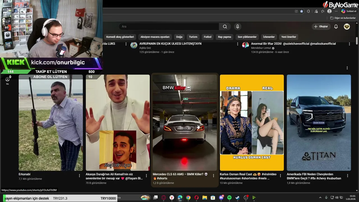Select the Rap yapma filter chip
359x202 pixels.
click(x=224, y=37)
